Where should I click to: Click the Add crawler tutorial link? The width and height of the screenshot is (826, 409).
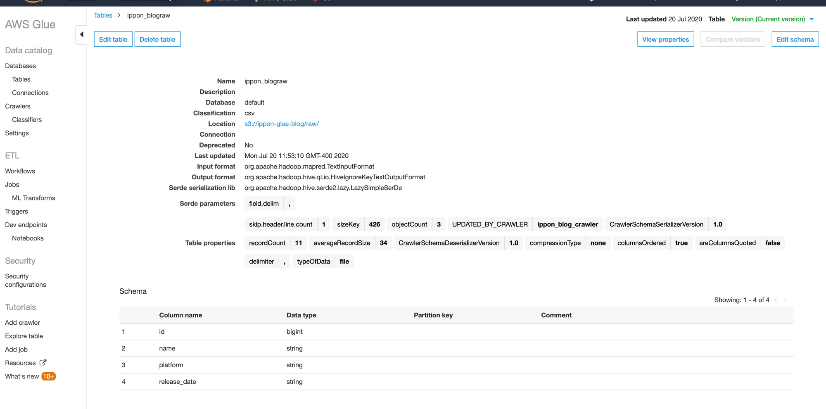point(22,323)
